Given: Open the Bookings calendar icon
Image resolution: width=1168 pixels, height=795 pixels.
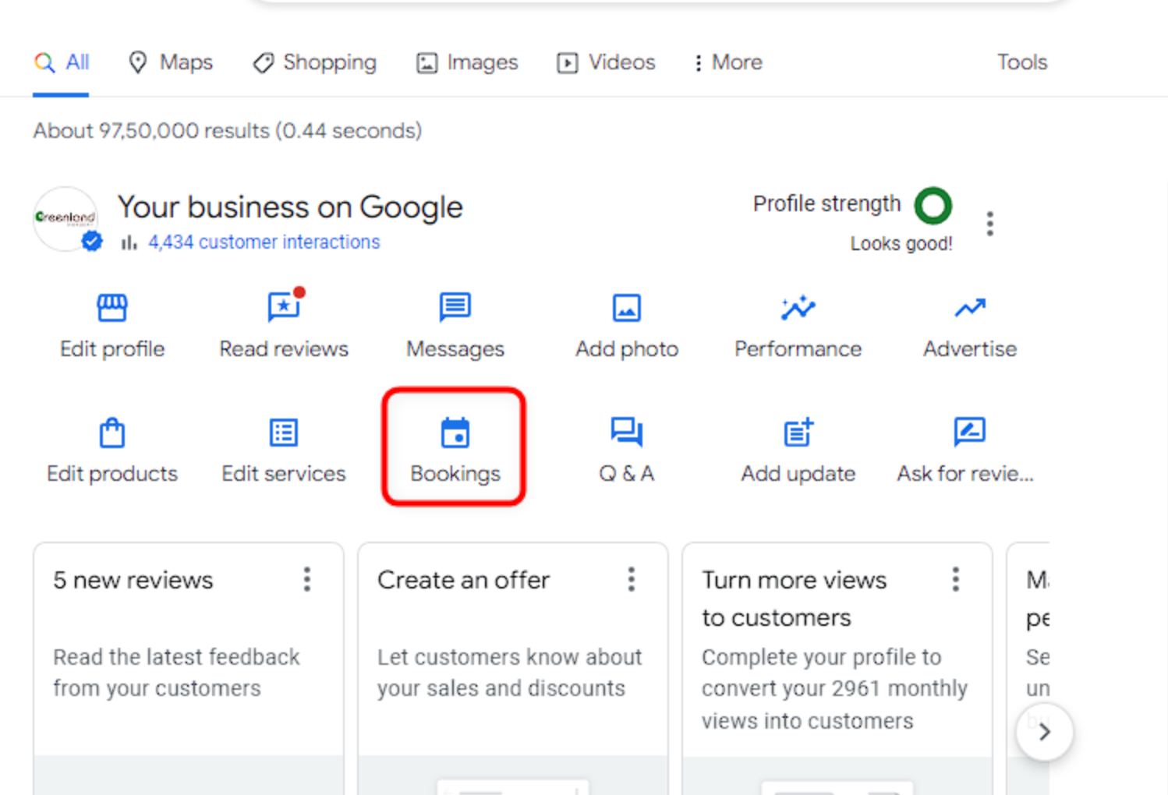Looking at the screenshot, I should coord(455,433).
